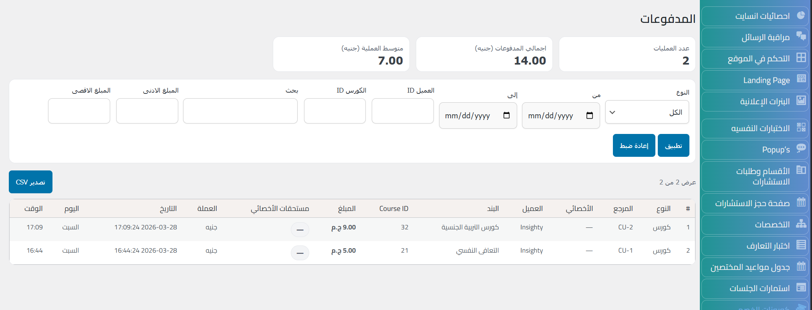Focus the بحث search input field
This screenshot has height=310, width=812.
[240, 111]
